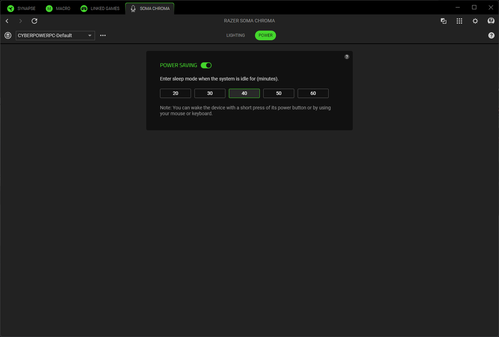This screenshot has height=337, width=499.
Task: Select the Power section
Action: pyautogui.click(x=265, y=35)
